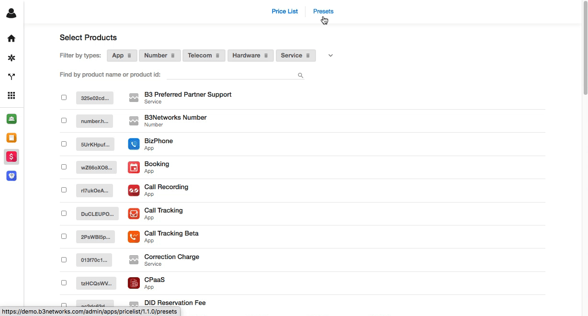Viewport: 588px width, 316px height.
Task: Check the B3 Preferred Partner Support checkbox
Action: (64, 97)
